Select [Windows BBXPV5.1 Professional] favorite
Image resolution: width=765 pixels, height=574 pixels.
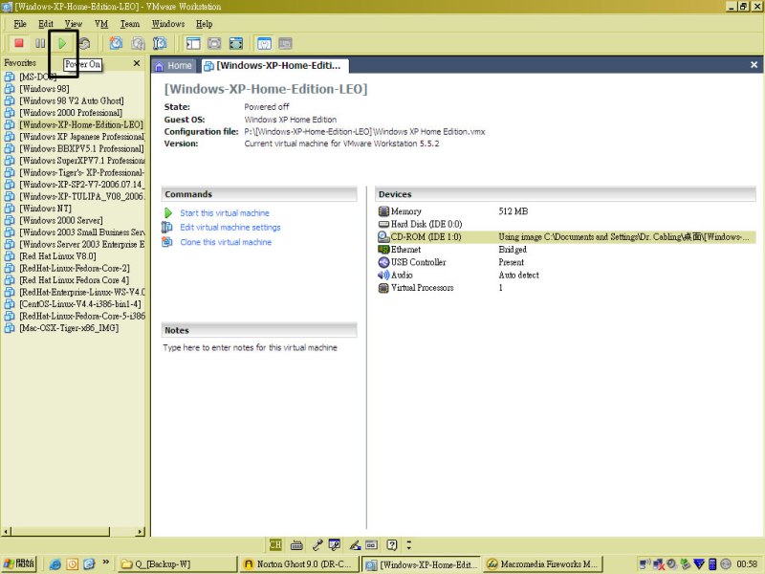pos(82,149)
